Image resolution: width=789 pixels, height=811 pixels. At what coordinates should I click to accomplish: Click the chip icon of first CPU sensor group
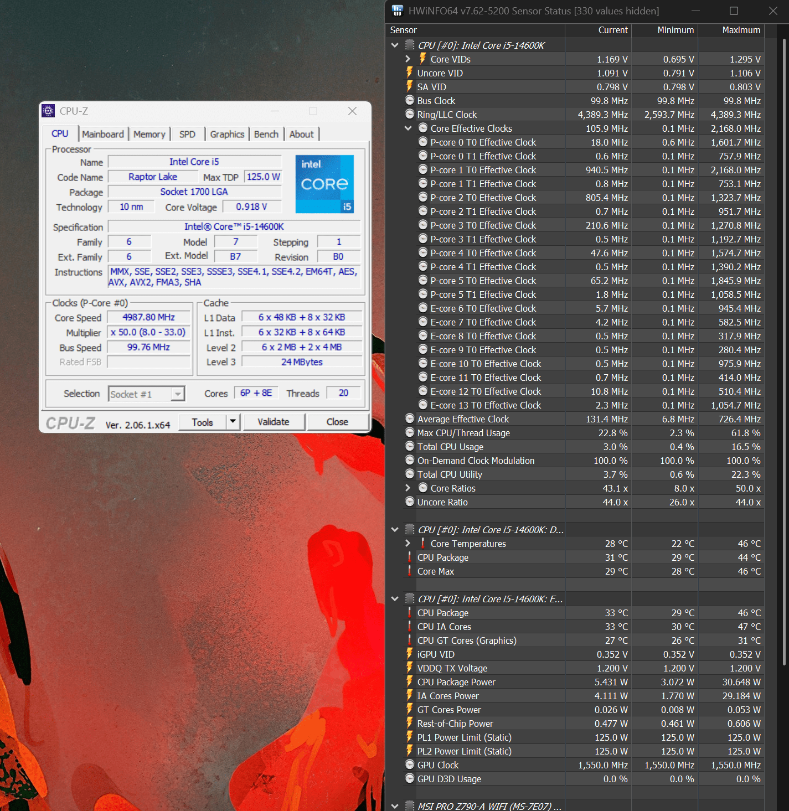pyautogui.click(x=410, y=45)
